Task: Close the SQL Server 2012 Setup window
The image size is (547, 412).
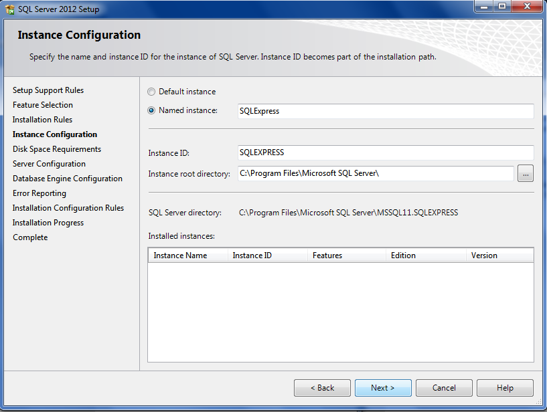Action: [x=528, y=6]
